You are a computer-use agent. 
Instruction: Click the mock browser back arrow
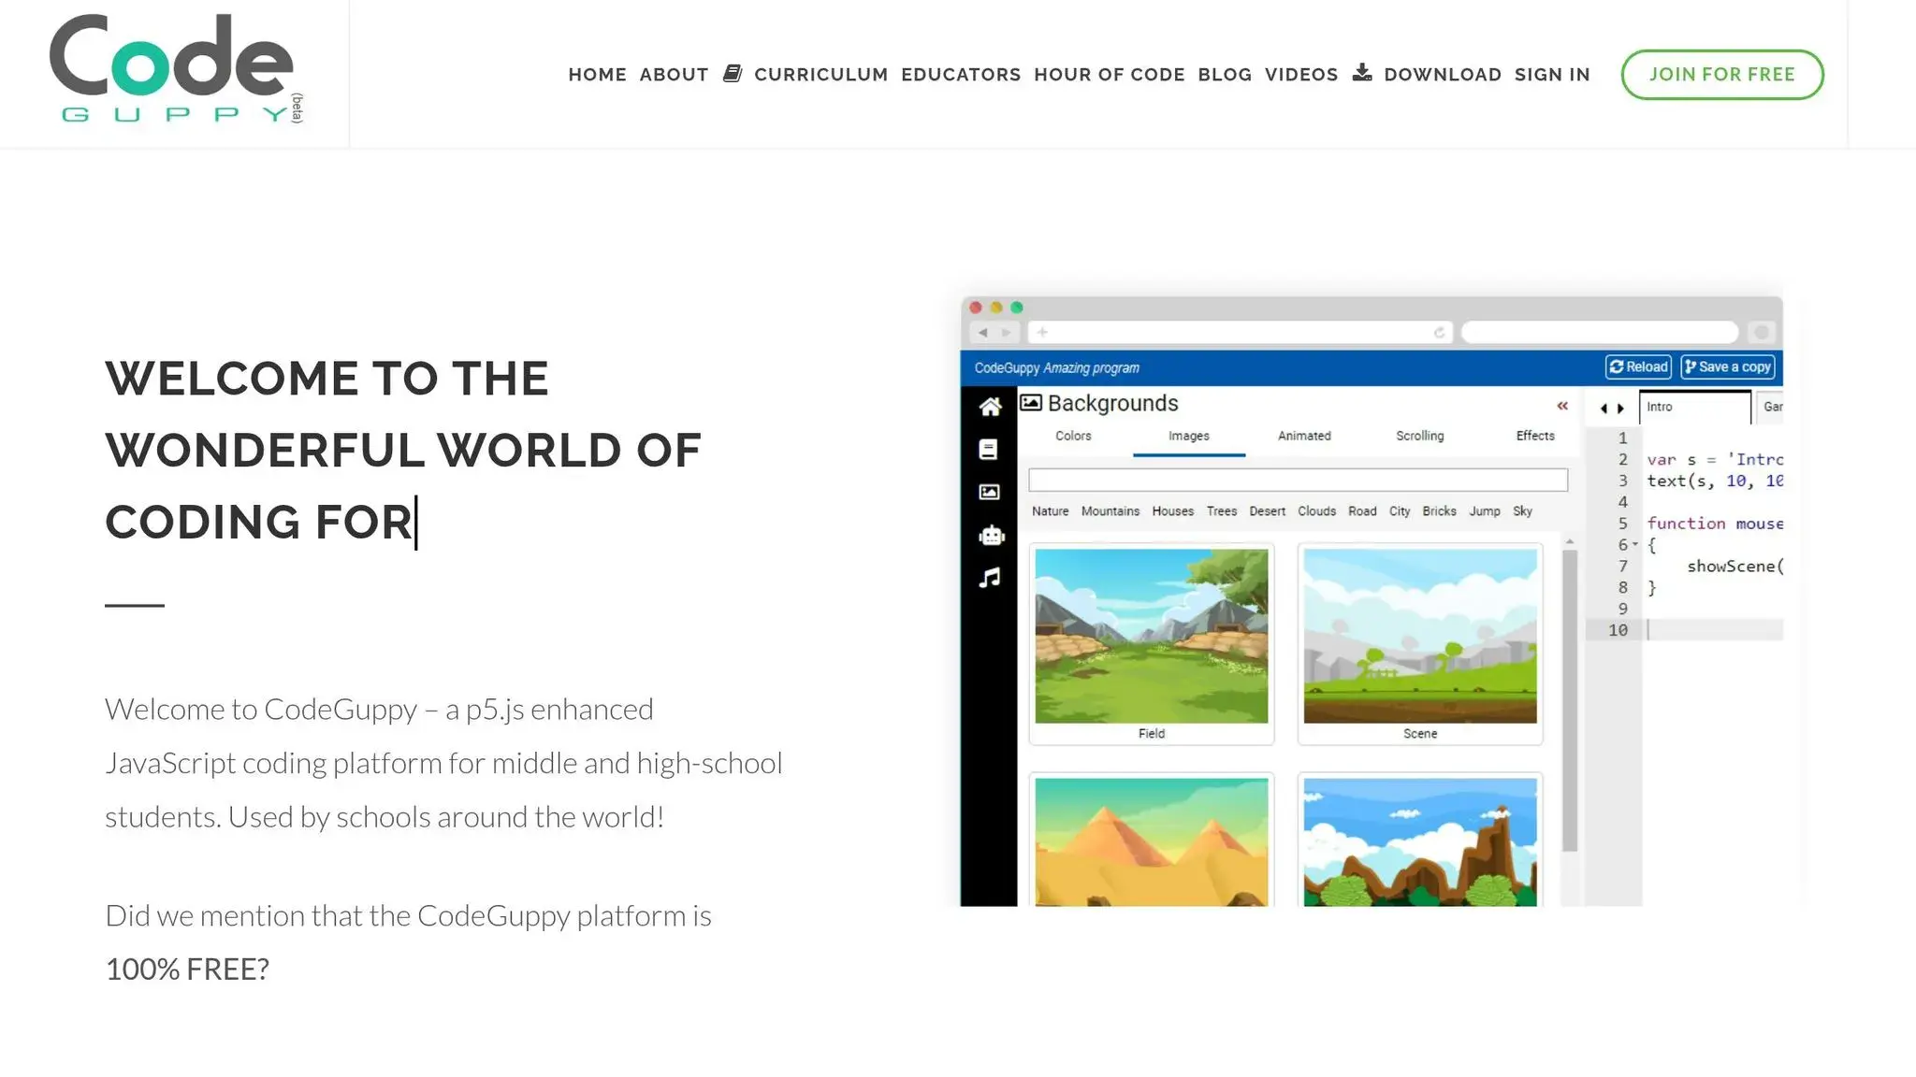point(982,332)
